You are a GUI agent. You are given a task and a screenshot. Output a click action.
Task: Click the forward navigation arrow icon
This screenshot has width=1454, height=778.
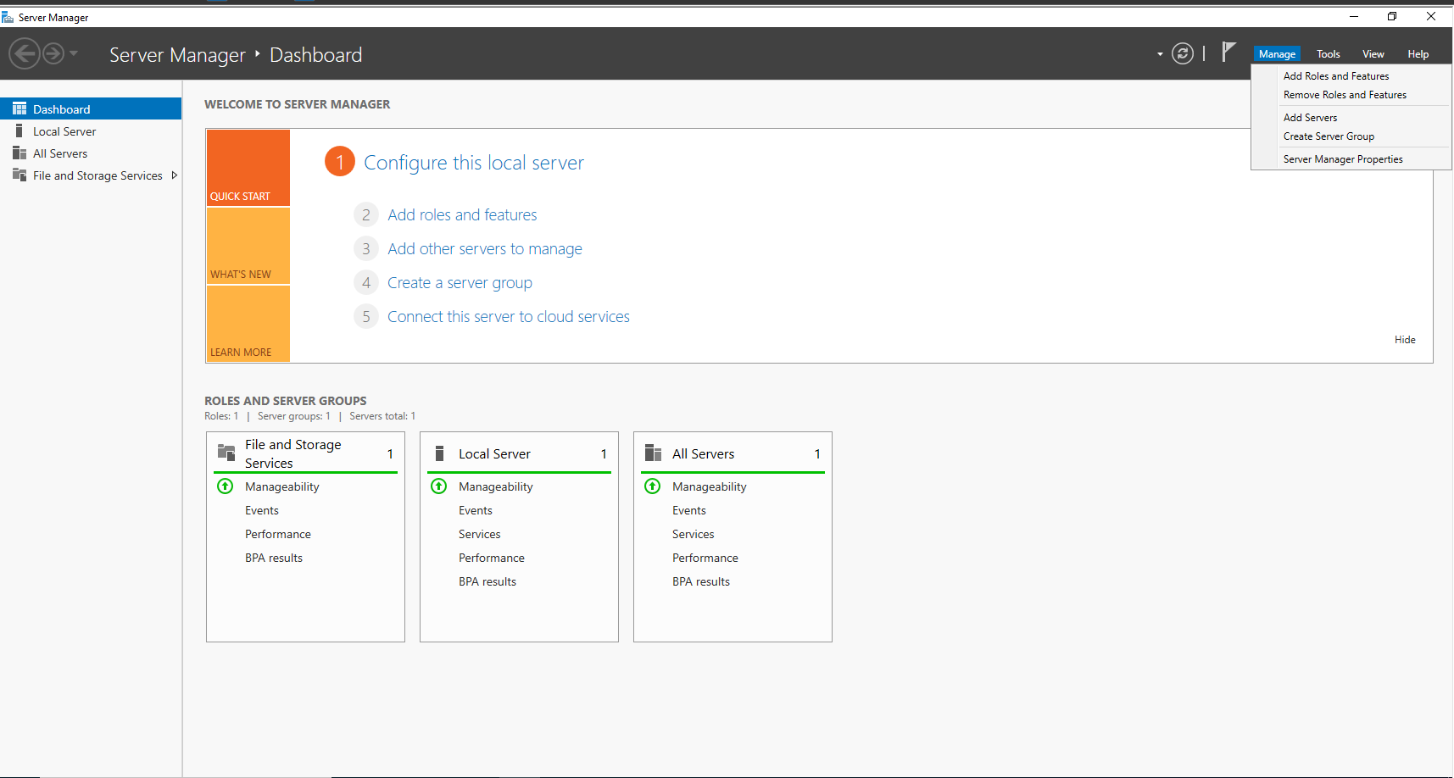coord(53,54)
